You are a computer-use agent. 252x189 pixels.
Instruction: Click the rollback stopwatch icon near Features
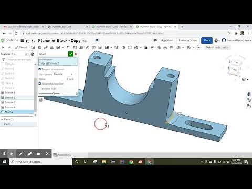pyautogui.click(x=32, y=54)
